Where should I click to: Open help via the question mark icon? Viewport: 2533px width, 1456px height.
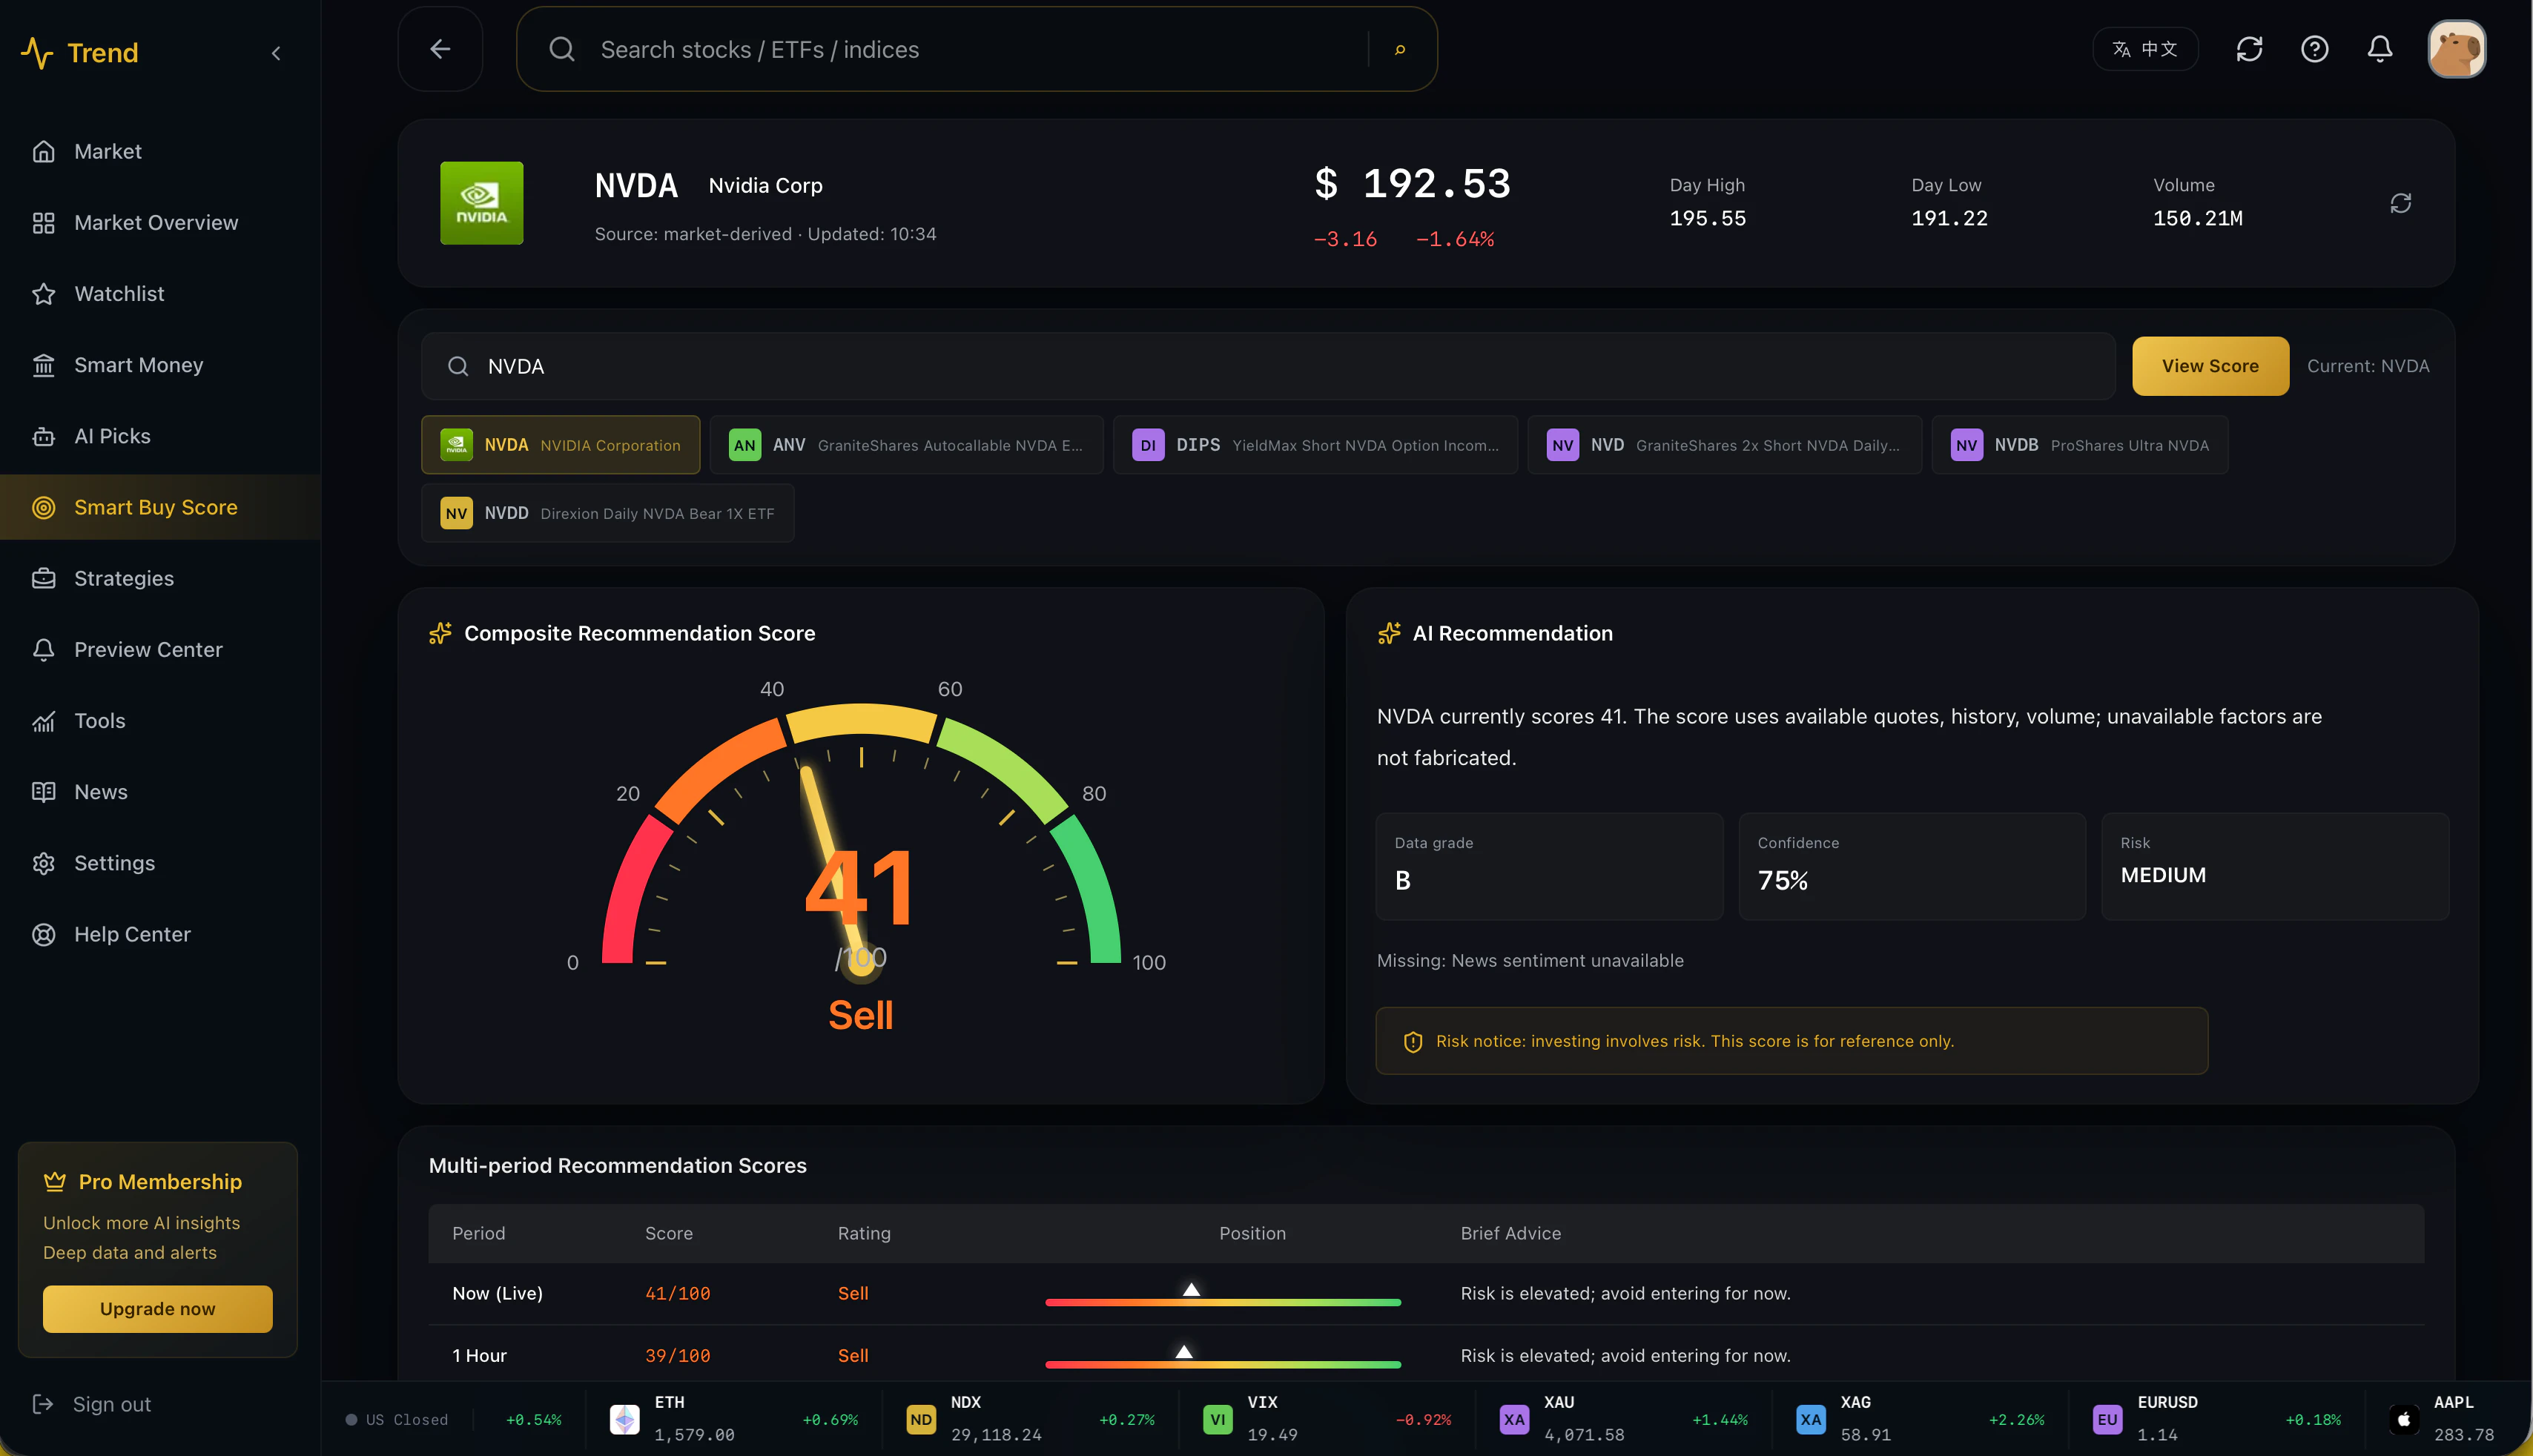2314,49
